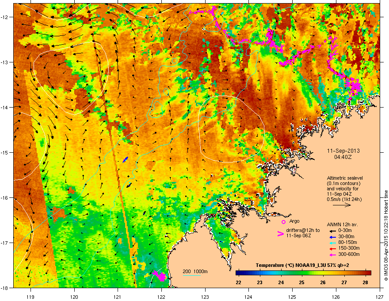
Task: Click the ANMN 12h av. heading
Action: click(x=342, y=224)
